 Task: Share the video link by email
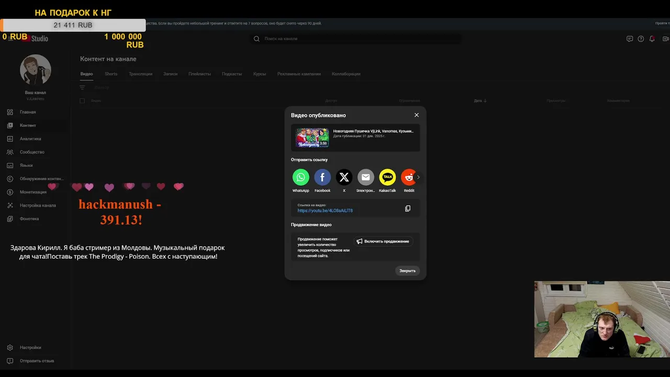pos(366,177)
